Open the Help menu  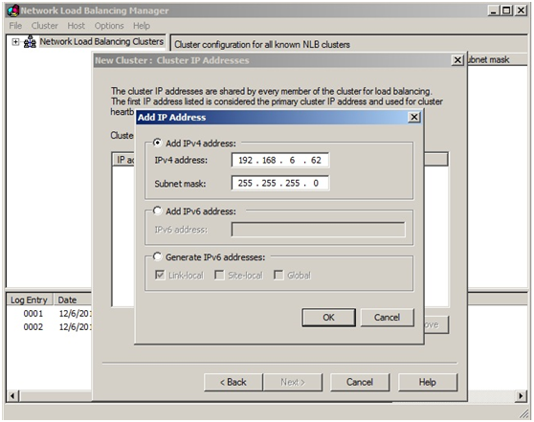click(x=142, y=26)
